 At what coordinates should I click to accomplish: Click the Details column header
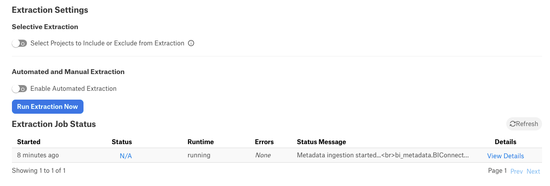505,142
